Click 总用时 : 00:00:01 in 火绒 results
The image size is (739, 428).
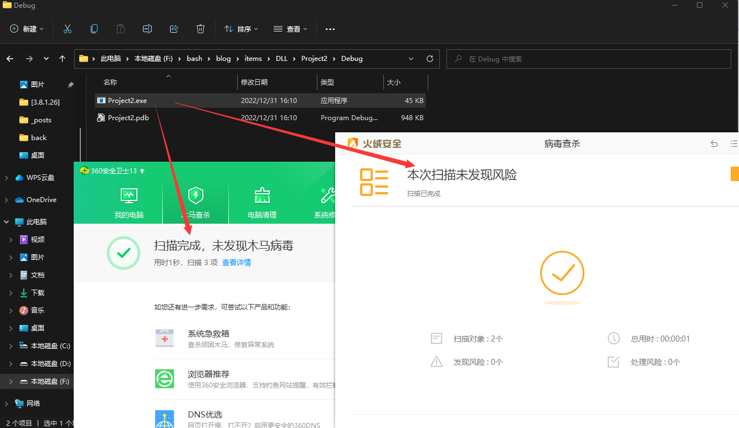(x=660, y=339)
